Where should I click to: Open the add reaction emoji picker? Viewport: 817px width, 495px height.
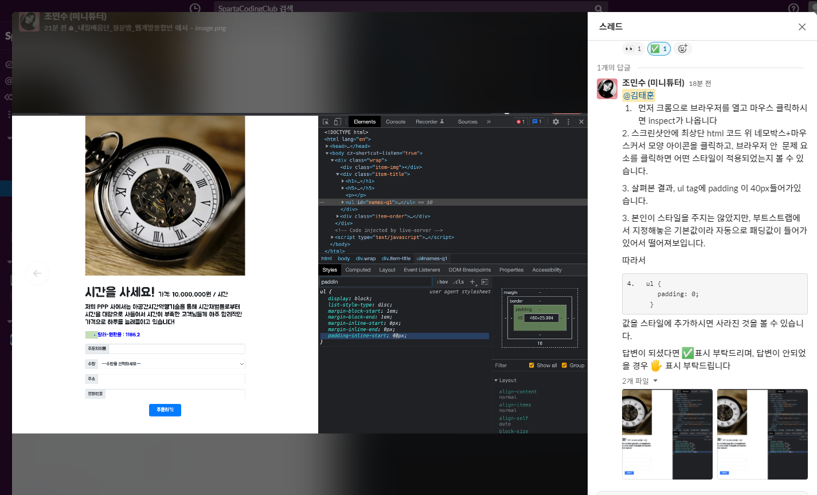pyautogui.click(x=682, y=49)
